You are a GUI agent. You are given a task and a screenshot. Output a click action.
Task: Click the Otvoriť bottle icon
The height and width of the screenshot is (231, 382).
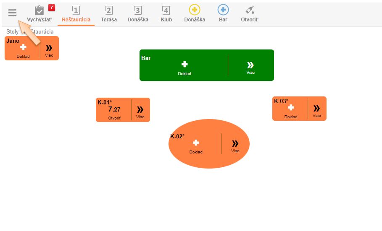(x=250, y=14)
